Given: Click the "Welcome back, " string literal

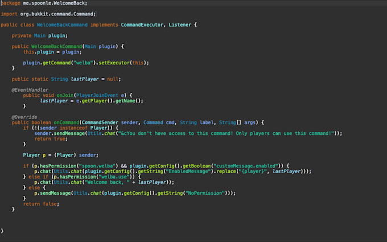Looking at the screenshot, I should pyautogui.click(x=107, y=182).
